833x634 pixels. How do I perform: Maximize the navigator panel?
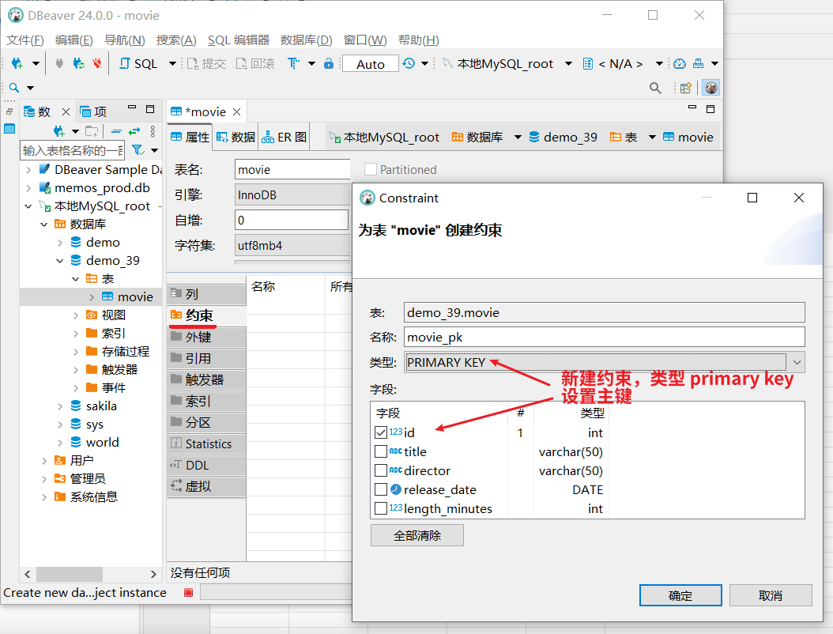coord(150,109)
